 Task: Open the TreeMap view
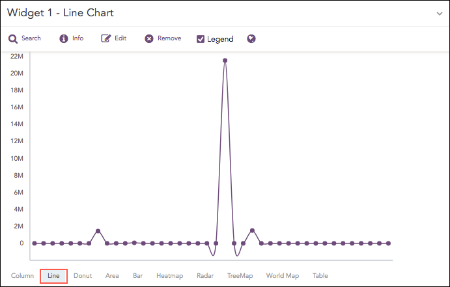click(240, 276)
